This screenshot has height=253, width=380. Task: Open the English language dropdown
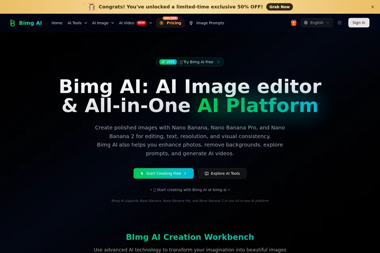(x=317, y=23)
